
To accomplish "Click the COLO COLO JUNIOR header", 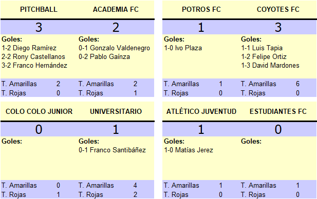I will click(39, 111).
